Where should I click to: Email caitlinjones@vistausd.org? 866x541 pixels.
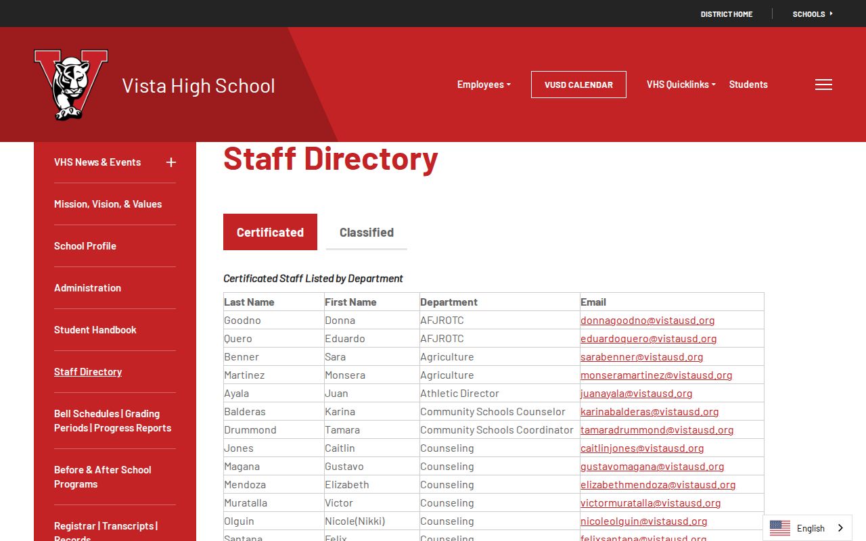pos(642,448)
